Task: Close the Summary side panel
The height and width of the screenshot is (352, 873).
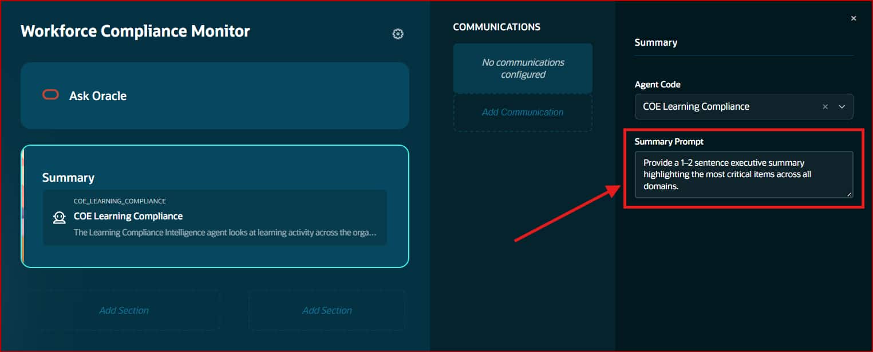Action: [854, 18]
